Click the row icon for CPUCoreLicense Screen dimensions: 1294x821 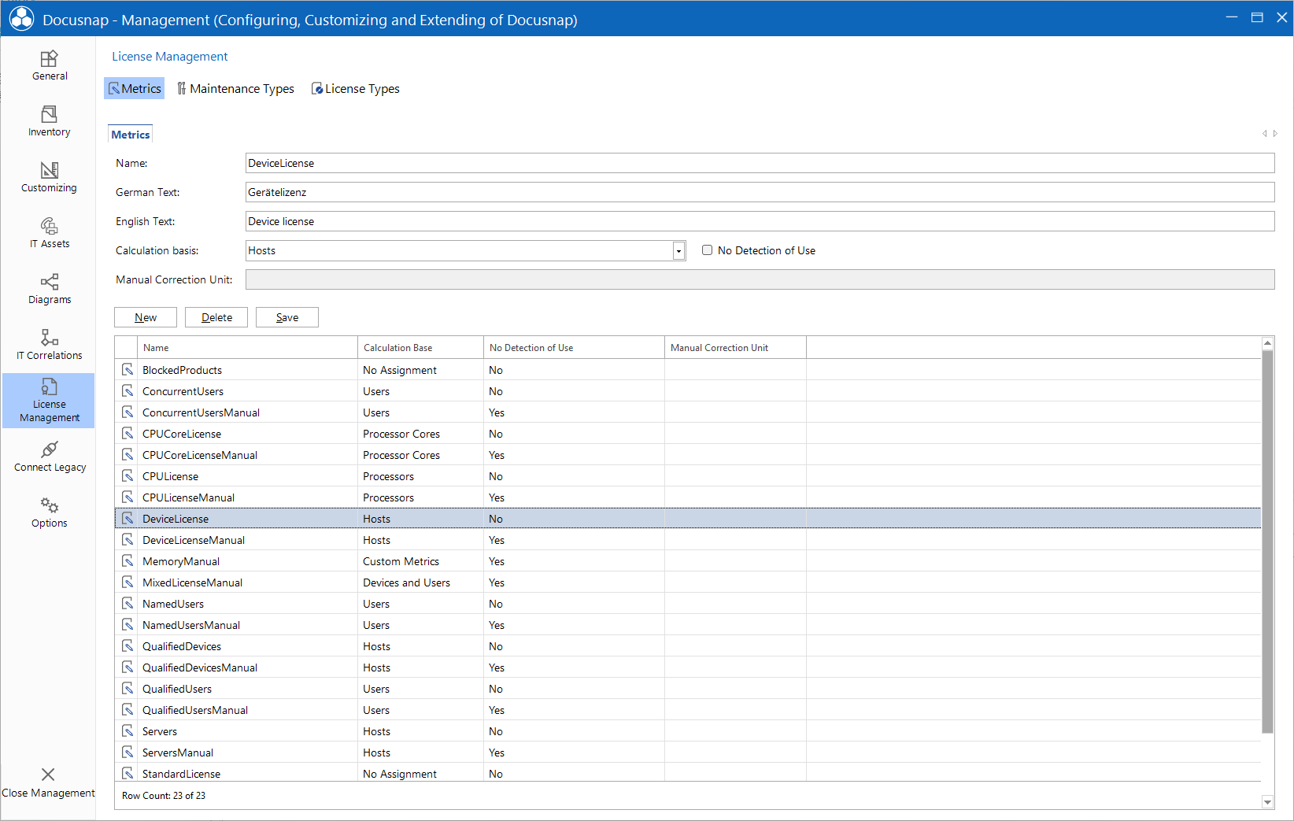(x=128, y=433)
